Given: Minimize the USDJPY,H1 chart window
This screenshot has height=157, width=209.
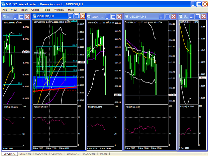Looking at the screenshot, I should click(161, 16).
